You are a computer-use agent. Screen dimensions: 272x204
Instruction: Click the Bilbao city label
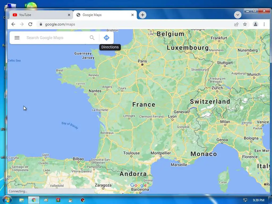tap(78, 159)
